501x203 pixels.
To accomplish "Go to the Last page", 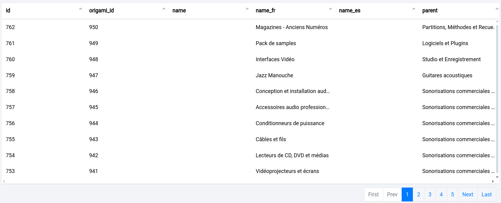I will (x=486, y=195).
